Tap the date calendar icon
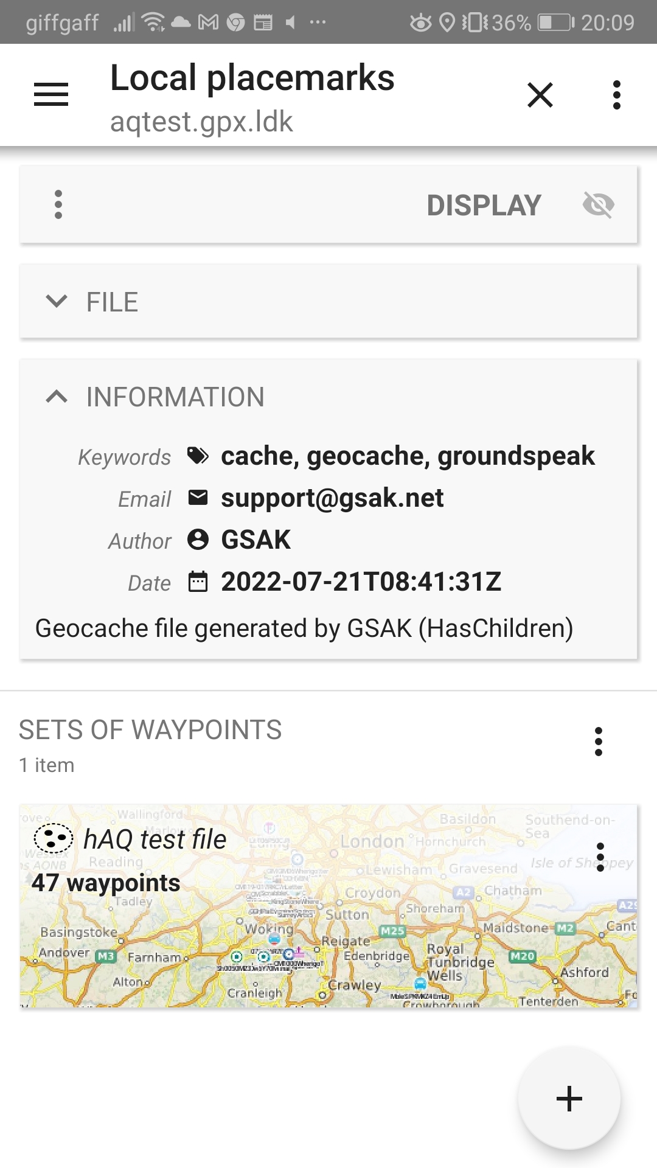Viewport: 657px width, 1168px height. (x=198, y=582)
